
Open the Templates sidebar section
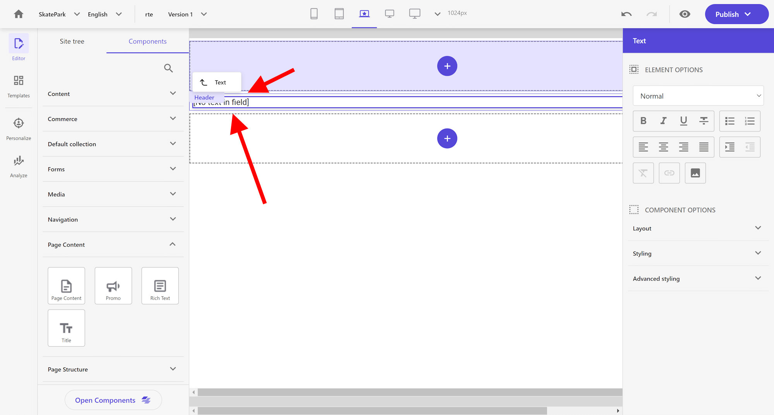tap(19, 86)
